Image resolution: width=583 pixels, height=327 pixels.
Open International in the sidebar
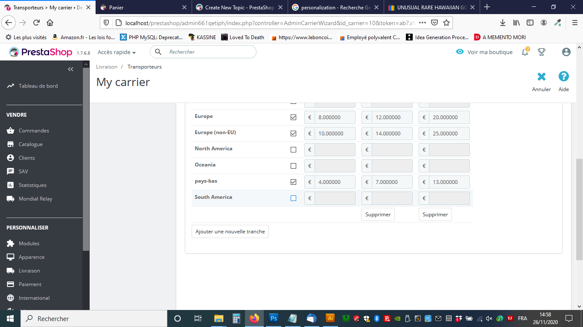point(34,298)
